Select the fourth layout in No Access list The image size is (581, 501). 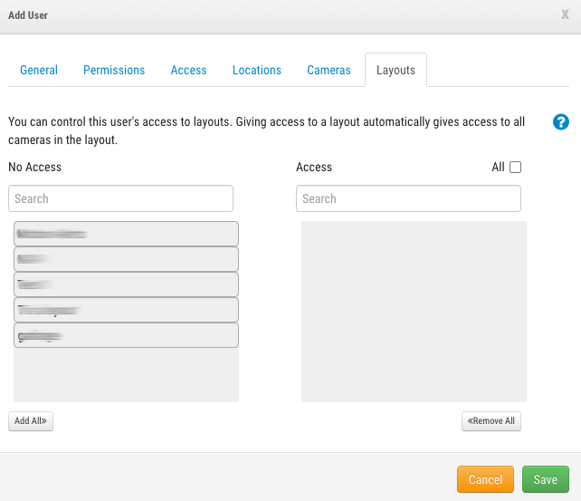pos(126,310)
